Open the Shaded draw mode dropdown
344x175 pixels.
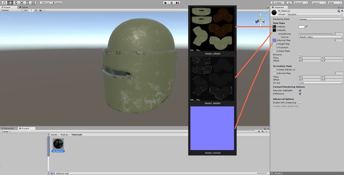click(x=11, y=10)
